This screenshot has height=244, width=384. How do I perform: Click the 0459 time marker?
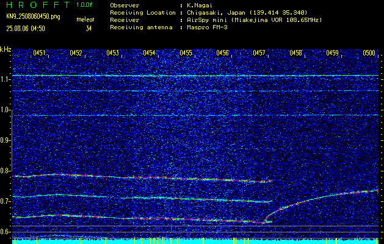click(333, 53)
